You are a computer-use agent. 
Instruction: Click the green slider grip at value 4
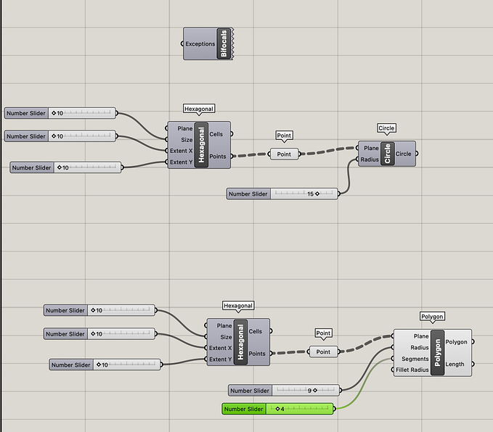(x=277, y=409)
